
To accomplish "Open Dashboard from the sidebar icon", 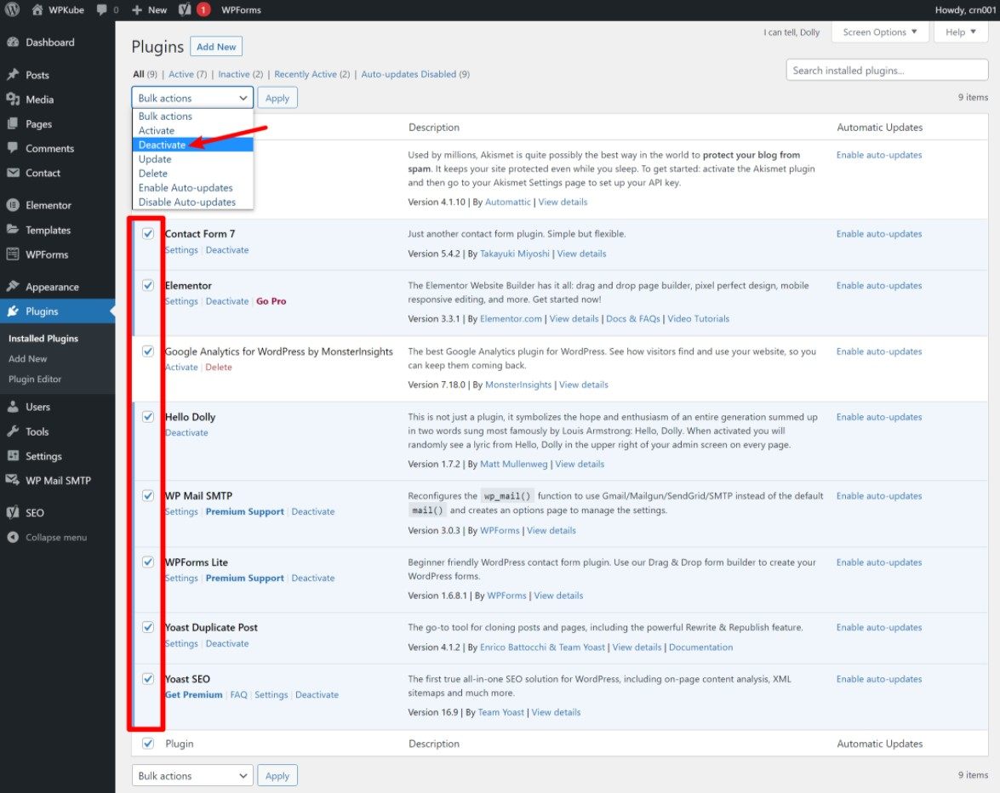I will 13,42.
